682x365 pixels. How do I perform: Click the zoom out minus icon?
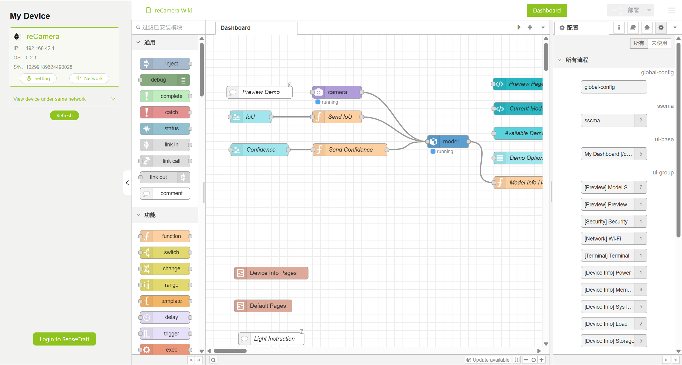[526, 360]
